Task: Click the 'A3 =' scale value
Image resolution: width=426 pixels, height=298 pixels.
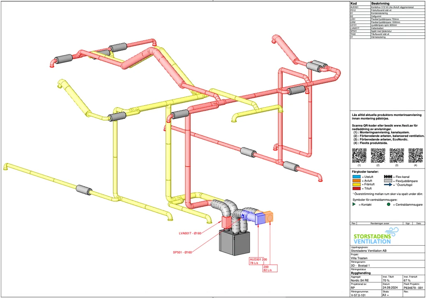Action: (x=386, y=295)
